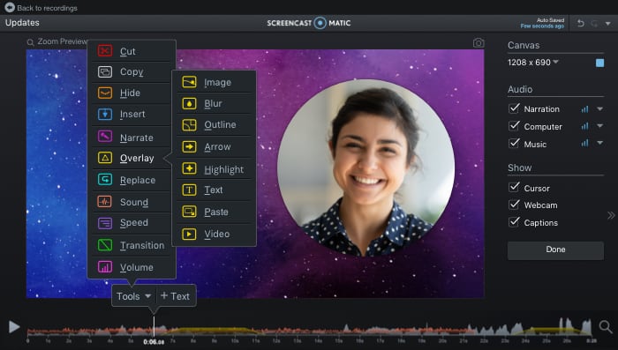Open the Music audio options arrow
The image size is (618, 350).
[599, 144]
